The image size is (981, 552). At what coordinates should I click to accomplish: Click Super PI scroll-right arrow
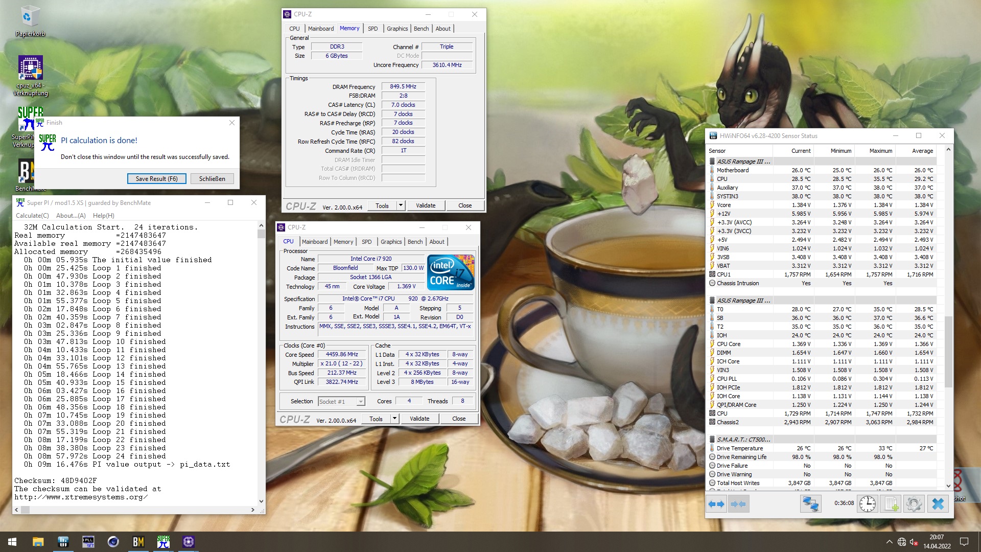pos(253,510)
